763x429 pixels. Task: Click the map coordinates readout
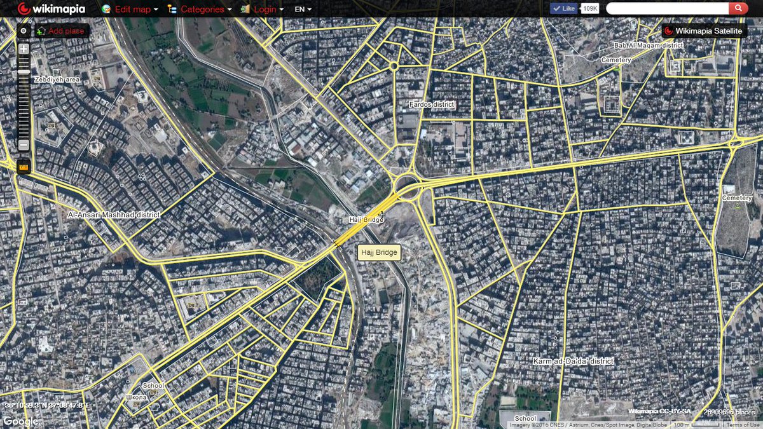pos(48,405)
